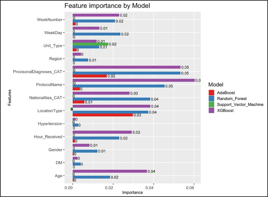Screen dimensions: 268x197
Task: Click the red AdaBoost legend swatch
Action: [212, 92]
